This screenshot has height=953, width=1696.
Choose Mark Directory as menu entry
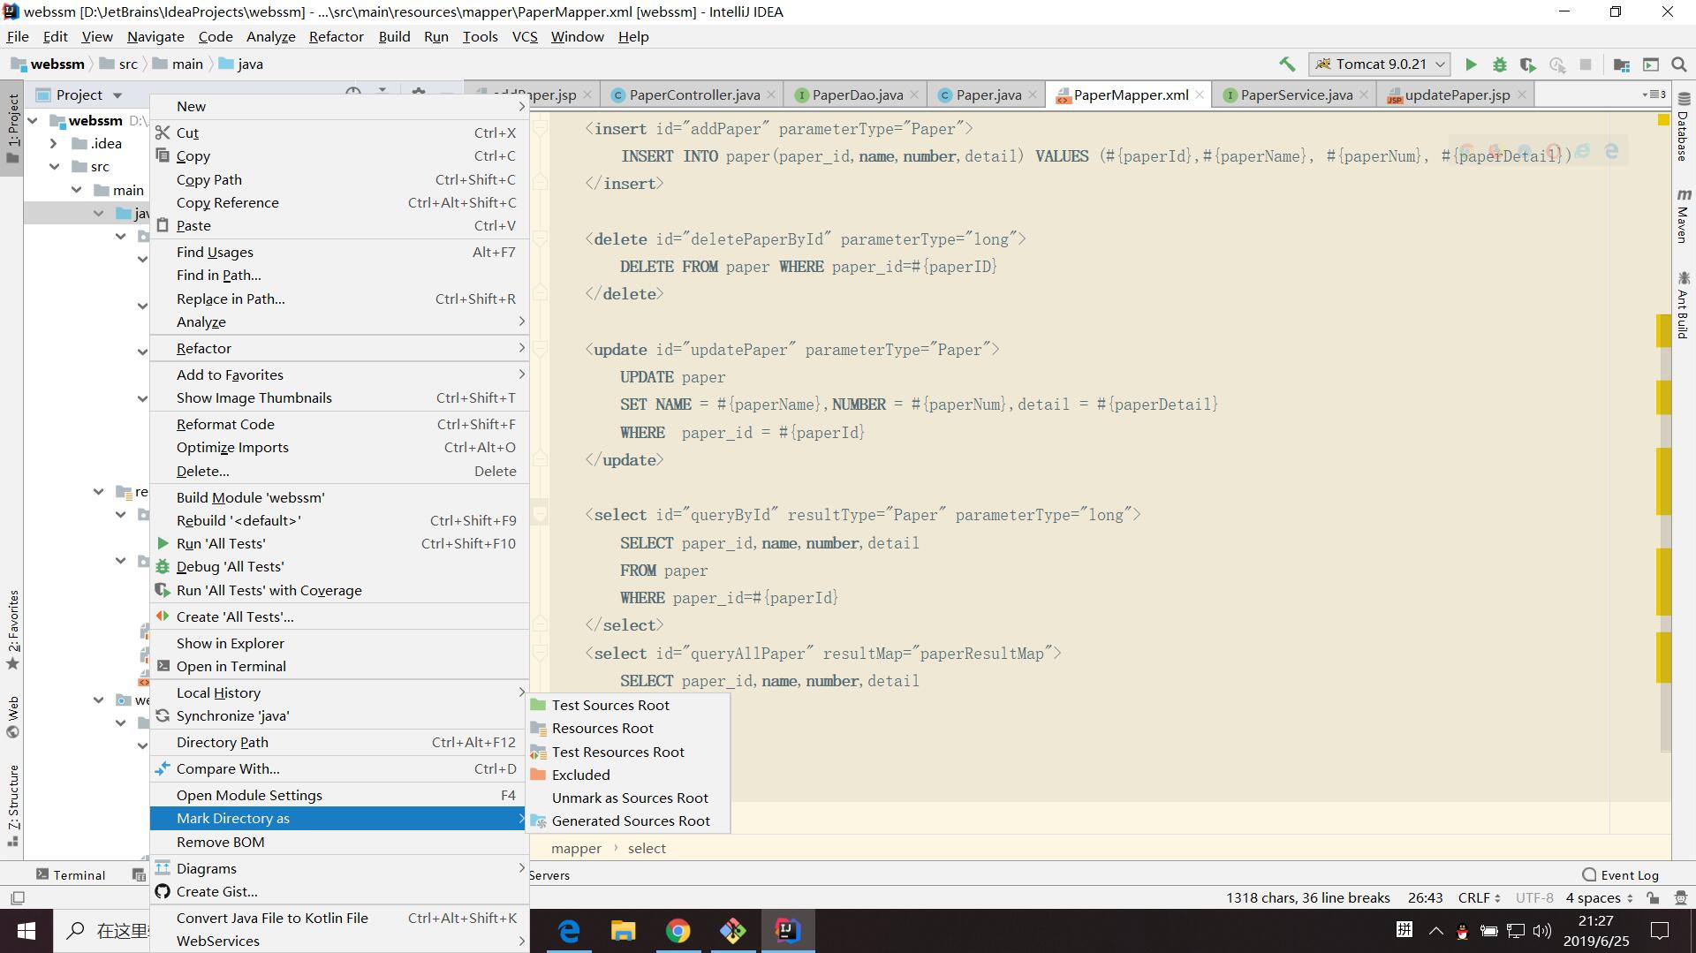click(x=339, y=818)
